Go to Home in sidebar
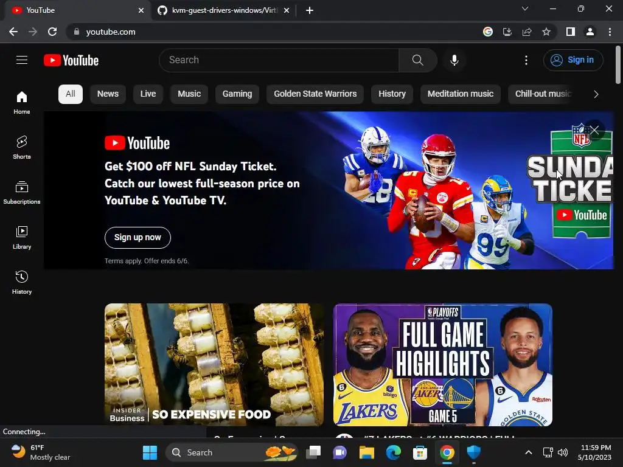Viewport: 623px width, 467px height. pos(22,103)
